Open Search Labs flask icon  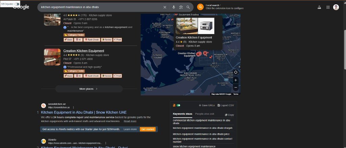tap(319, 7)
